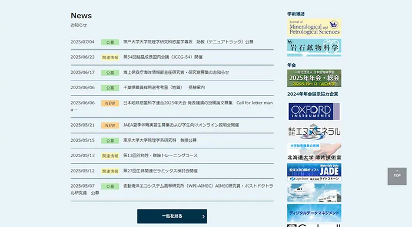Open the JADE XRD software banner
The image size is (412, 227).
pyautogui.click(x=314, y=172)
